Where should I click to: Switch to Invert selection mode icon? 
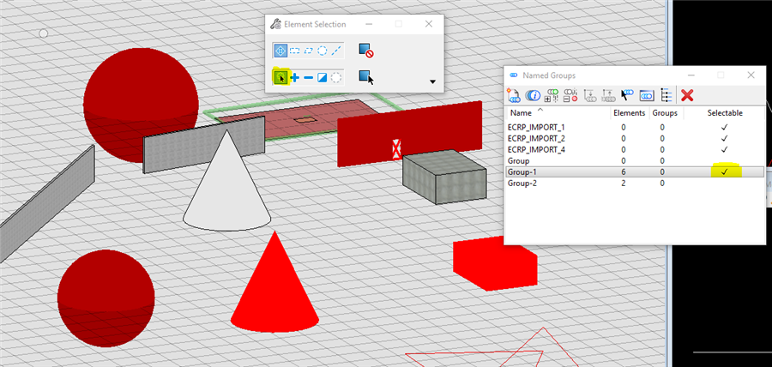(322, 77)
